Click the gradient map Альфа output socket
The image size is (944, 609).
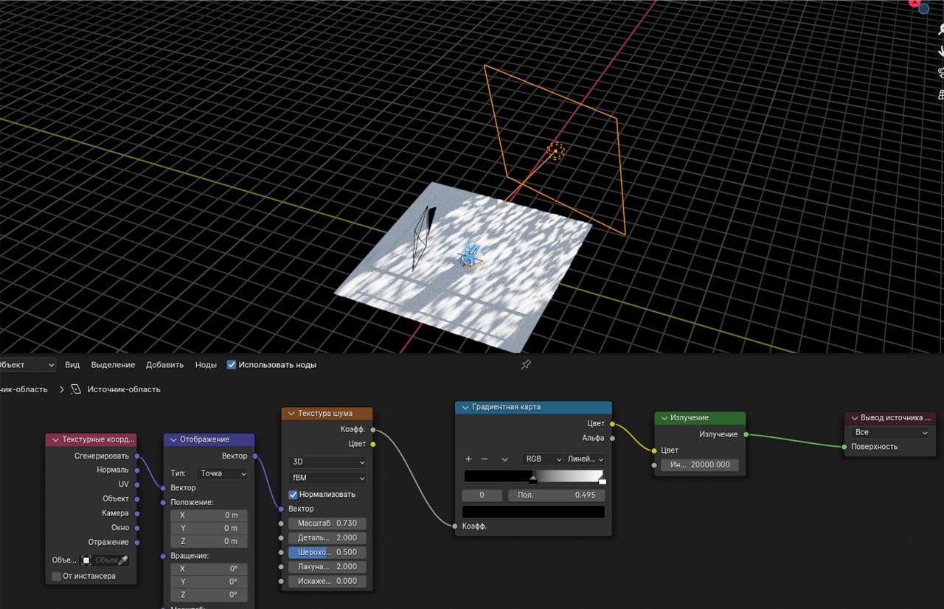pyautogui.click(x=612, y=438)
